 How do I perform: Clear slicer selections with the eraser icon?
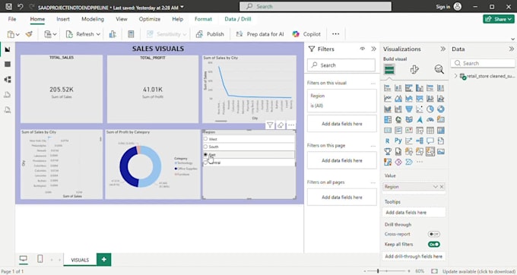281,125
